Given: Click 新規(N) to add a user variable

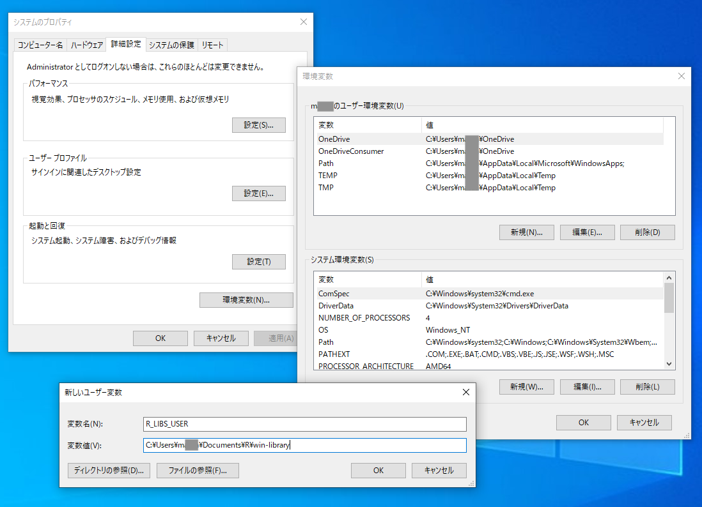Looking at the screenshot, I should tap(526, 232).
